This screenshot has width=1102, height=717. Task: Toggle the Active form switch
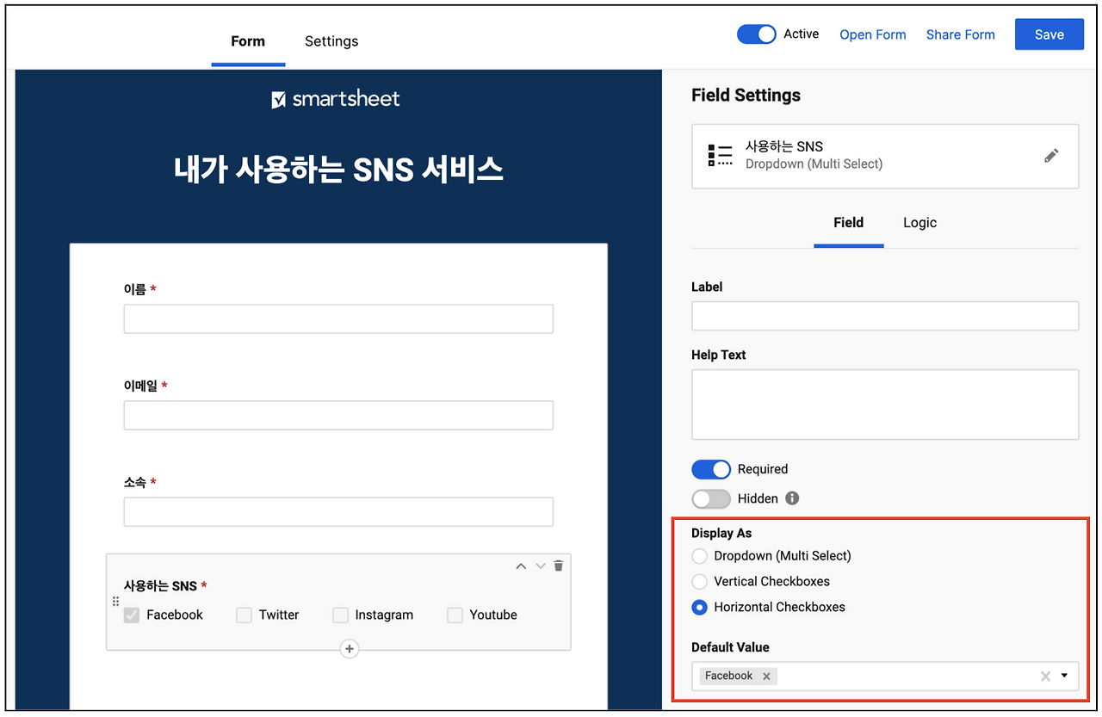click(x=757, y=34)
